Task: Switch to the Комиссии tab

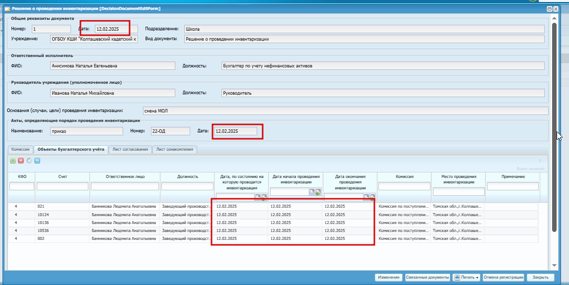Action: pyautogui.click(x=20, y=149)
